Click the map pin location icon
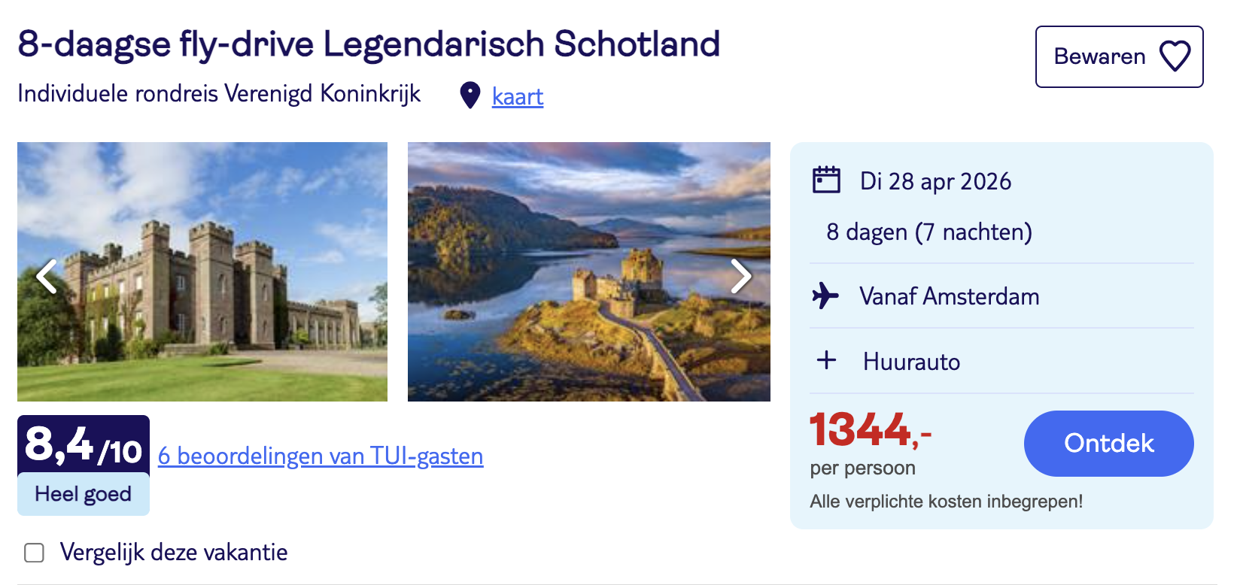The image size is (1237, 585). (x=470, y=95)
